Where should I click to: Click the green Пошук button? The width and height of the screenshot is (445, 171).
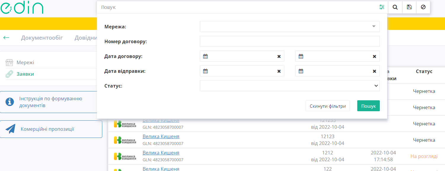click(x=369, y=106)
